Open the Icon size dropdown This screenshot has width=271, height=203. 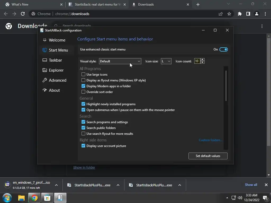click(x=166, y=61)
